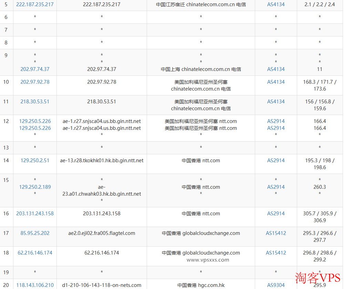Open AS15412 on the hop 18 row

click(276, 253)
